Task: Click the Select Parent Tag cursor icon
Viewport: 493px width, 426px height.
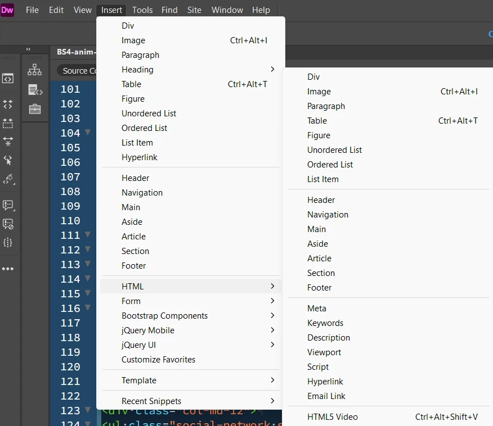Action: (x=7, y=160)
